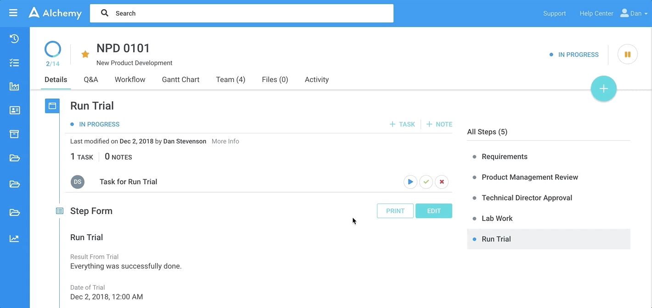
Task: Expand More Info for last modified
Action: tap(225, 141)
